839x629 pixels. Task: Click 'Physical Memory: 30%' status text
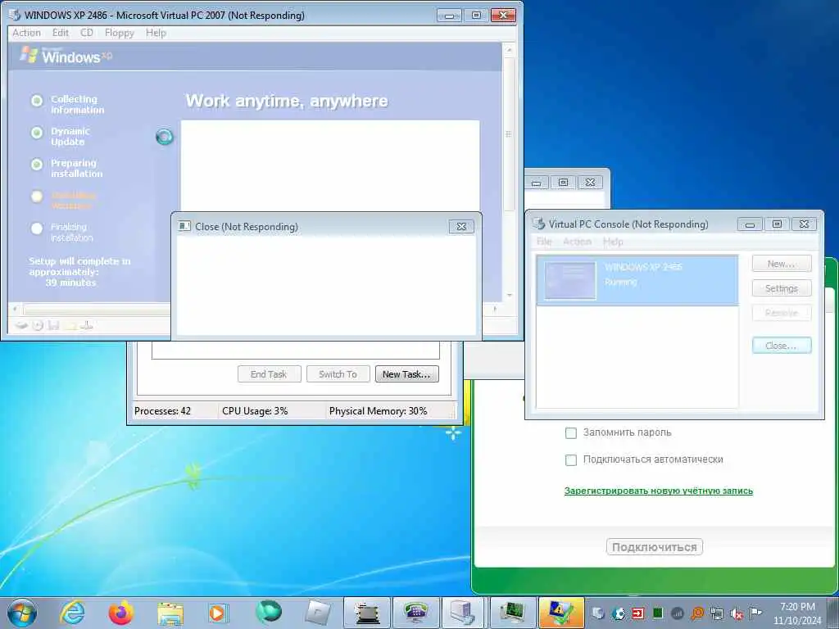pos(379,411)
